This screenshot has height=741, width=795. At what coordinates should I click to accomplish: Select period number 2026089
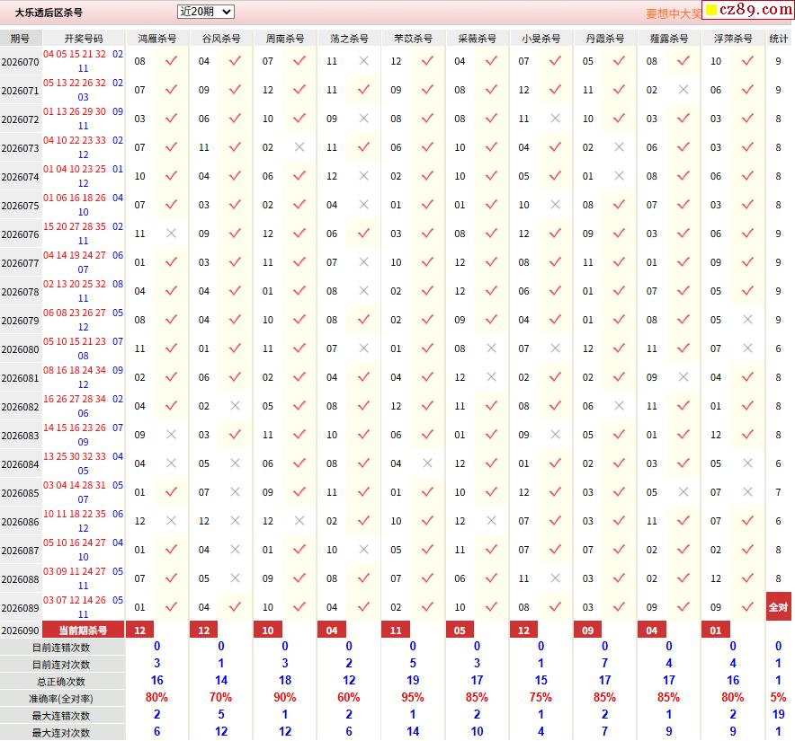pyautogui.click(x=21, y=608)
